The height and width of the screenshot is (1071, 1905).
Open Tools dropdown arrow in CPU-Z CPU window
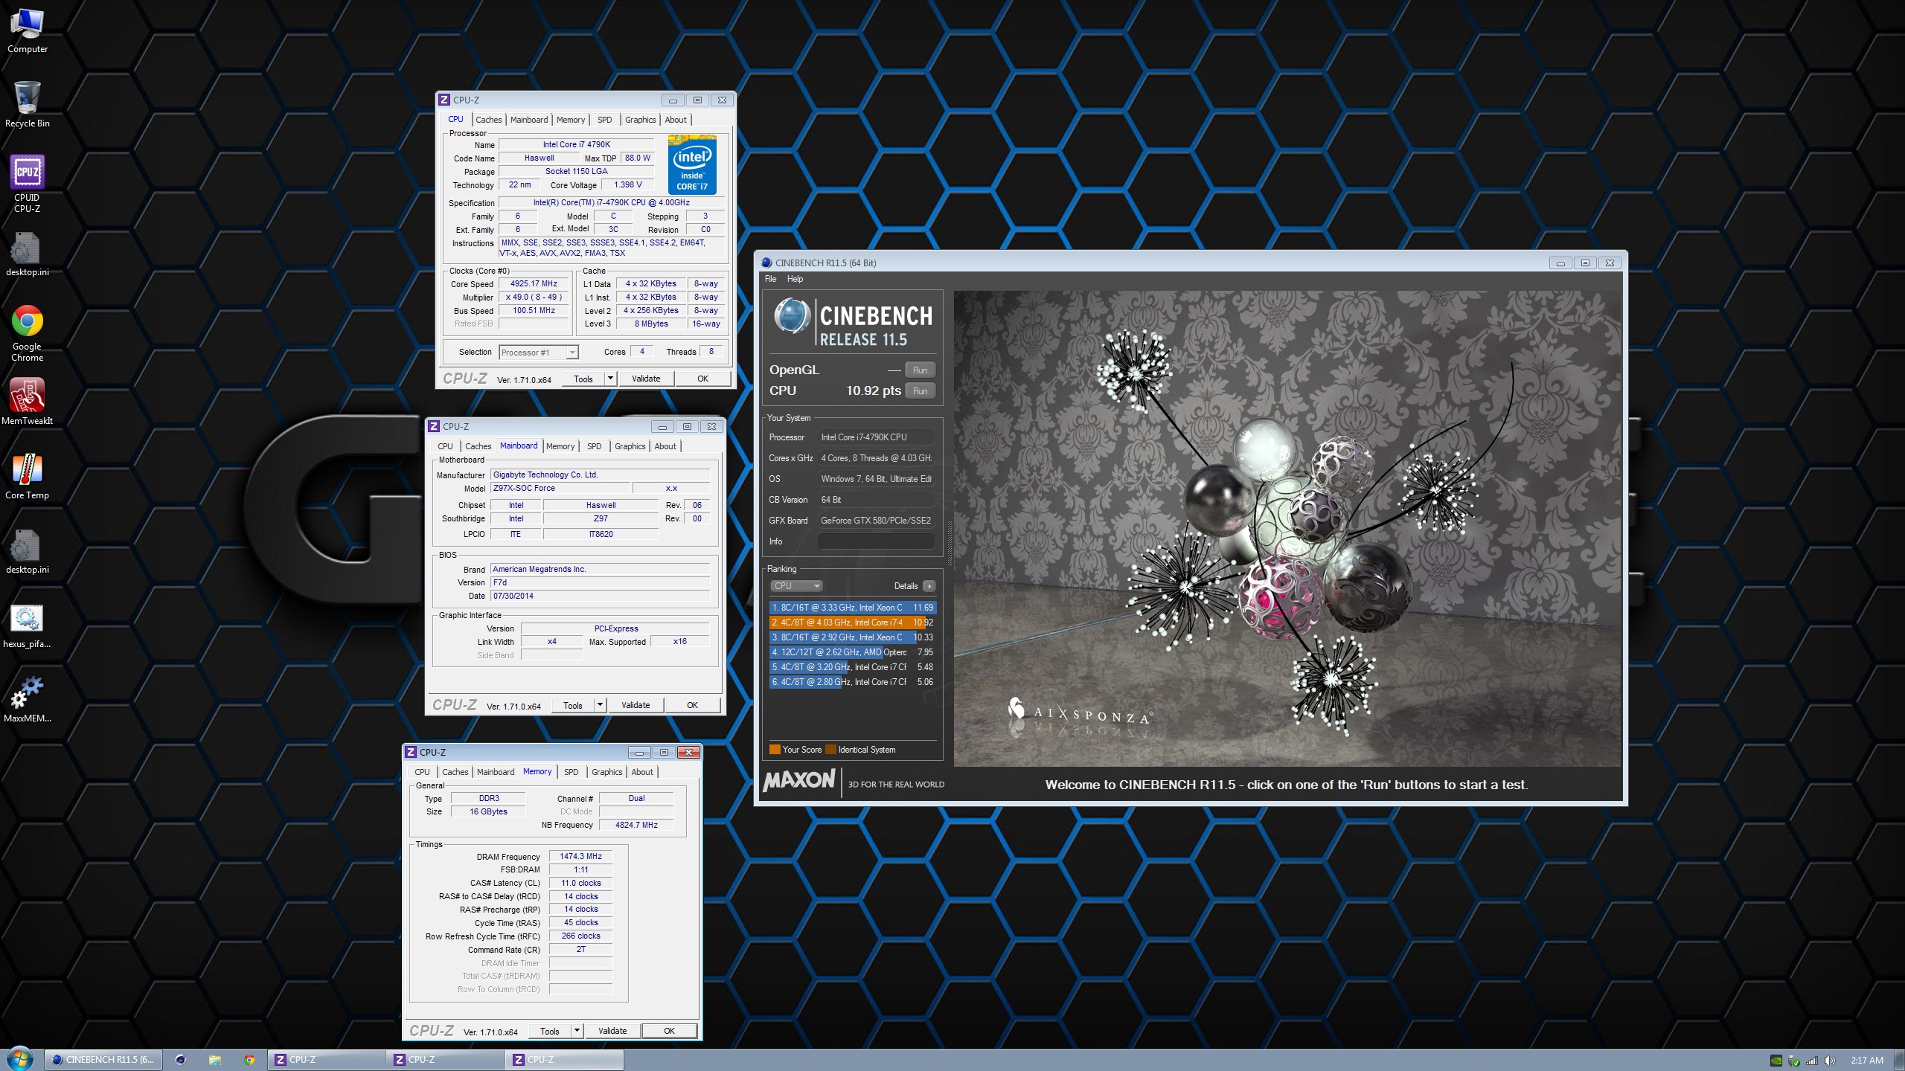pyautogui.click(x=610, y=379)
